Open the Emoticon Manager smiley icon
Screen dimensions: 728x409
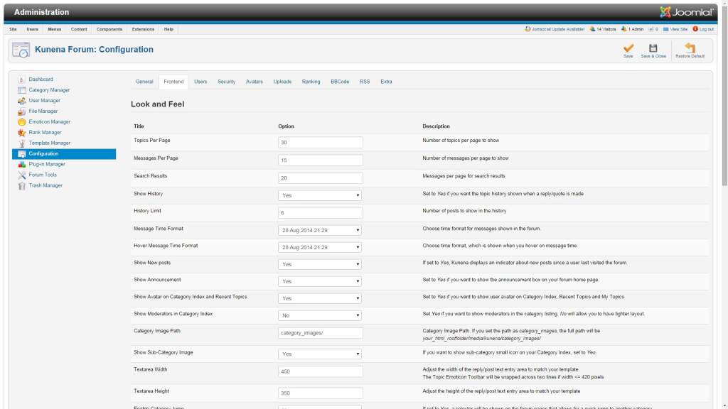point(21,122)
